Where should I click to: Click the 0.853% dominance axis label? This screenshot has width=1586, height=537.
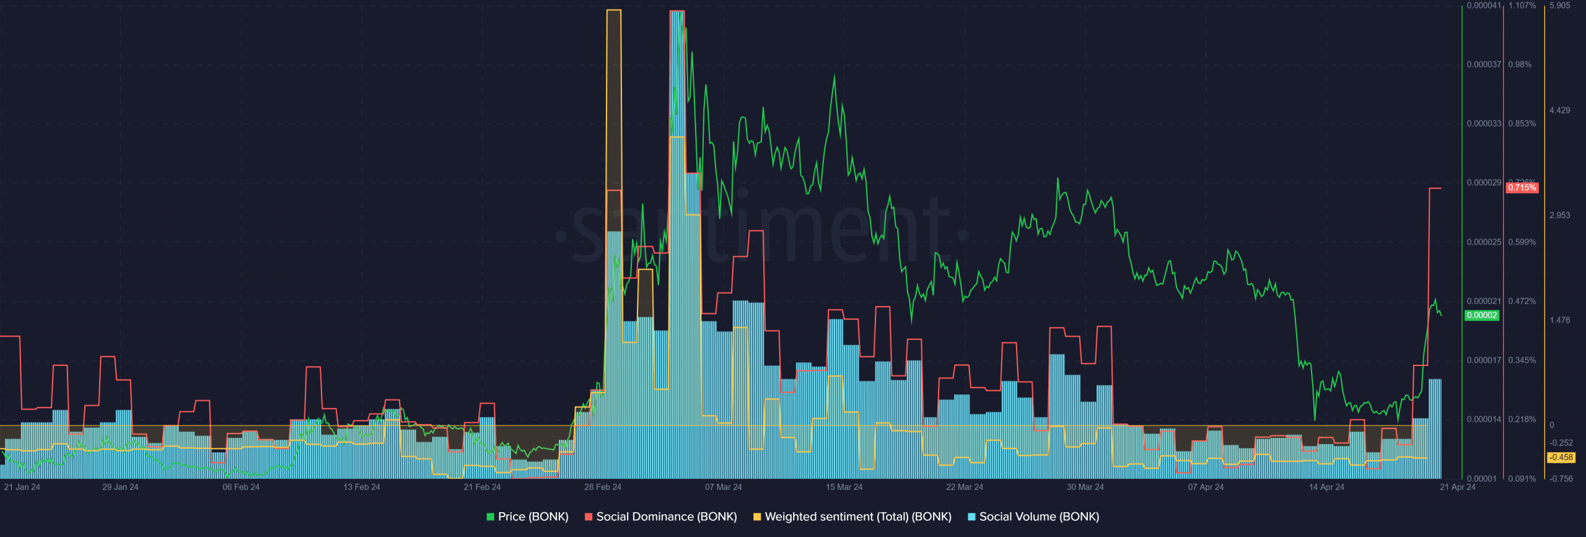tap(1522, 124)
